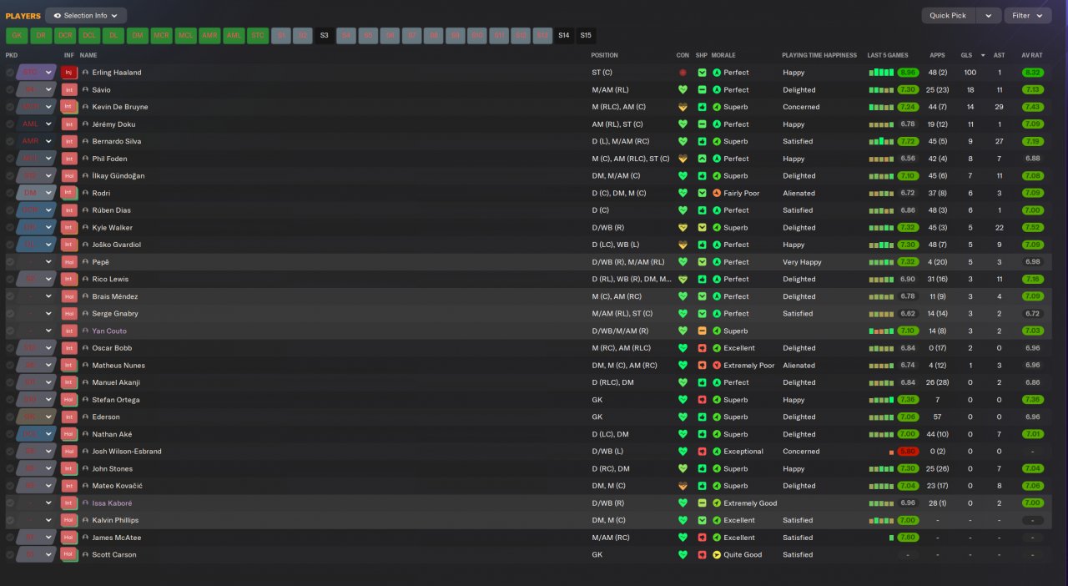Image resolution: width=1068 pixels, height=586 pixels.
Task: Click Kyle Walker's D/WB (R) position text
Action: 607,228
